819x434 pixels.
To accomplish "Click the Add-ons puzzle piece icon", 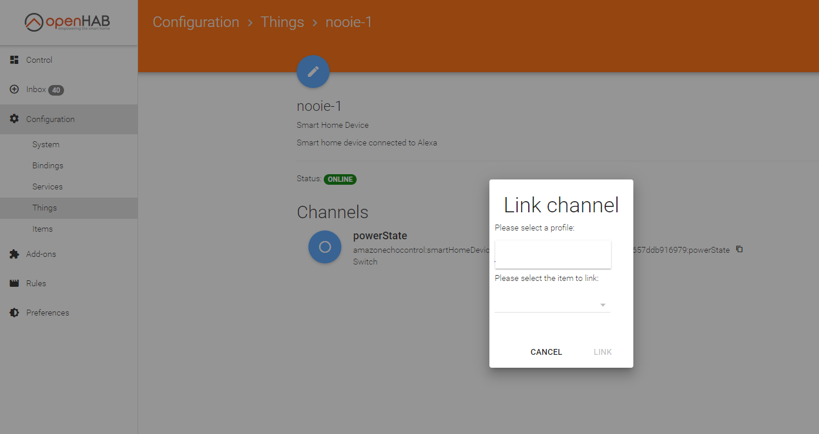I will tap(15, 254).
